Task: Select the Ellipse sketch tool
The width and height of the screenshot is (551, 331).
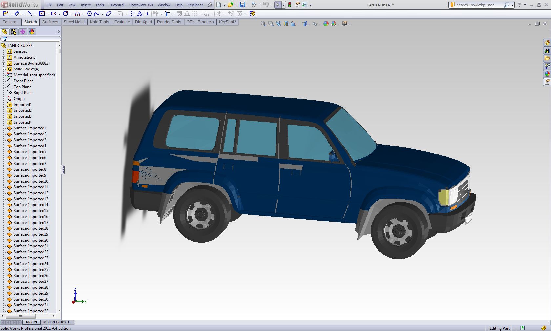Action: click(109, 14)
